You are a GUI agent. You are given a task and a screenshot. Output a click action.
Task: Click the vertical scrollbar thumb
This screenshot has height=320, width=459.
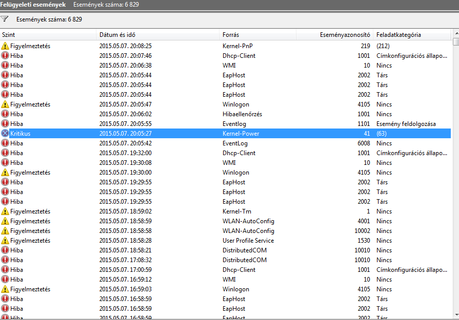456,41
